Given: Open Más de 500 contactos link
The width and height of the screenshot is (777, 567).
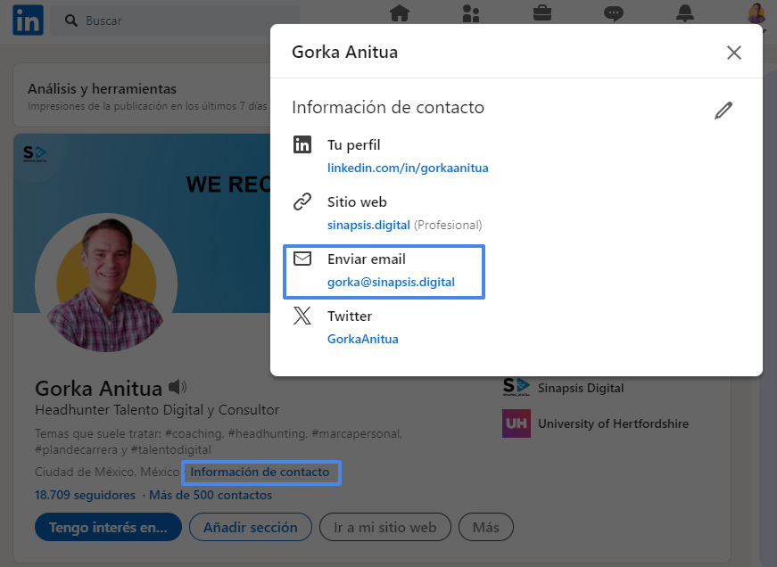Looking at the screenshot, I should point(211,495).
